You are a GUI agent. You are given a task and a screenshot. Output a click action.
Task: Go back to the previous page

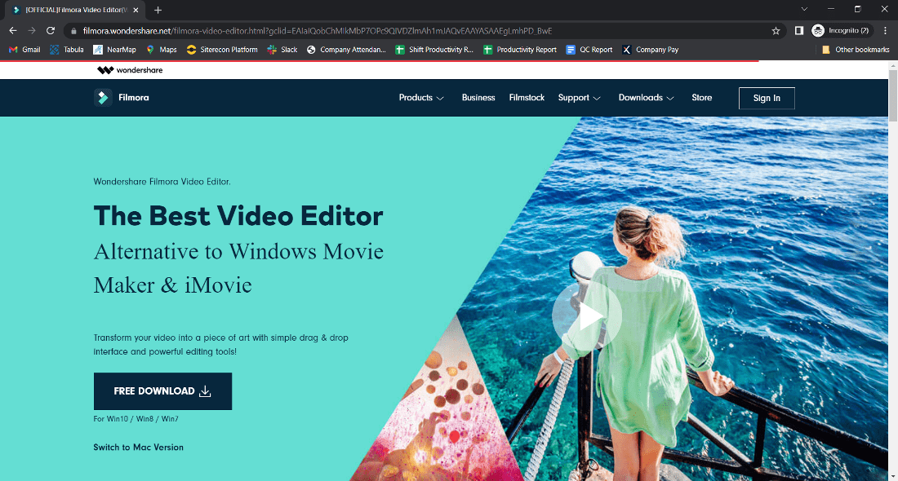click(12, 31)
